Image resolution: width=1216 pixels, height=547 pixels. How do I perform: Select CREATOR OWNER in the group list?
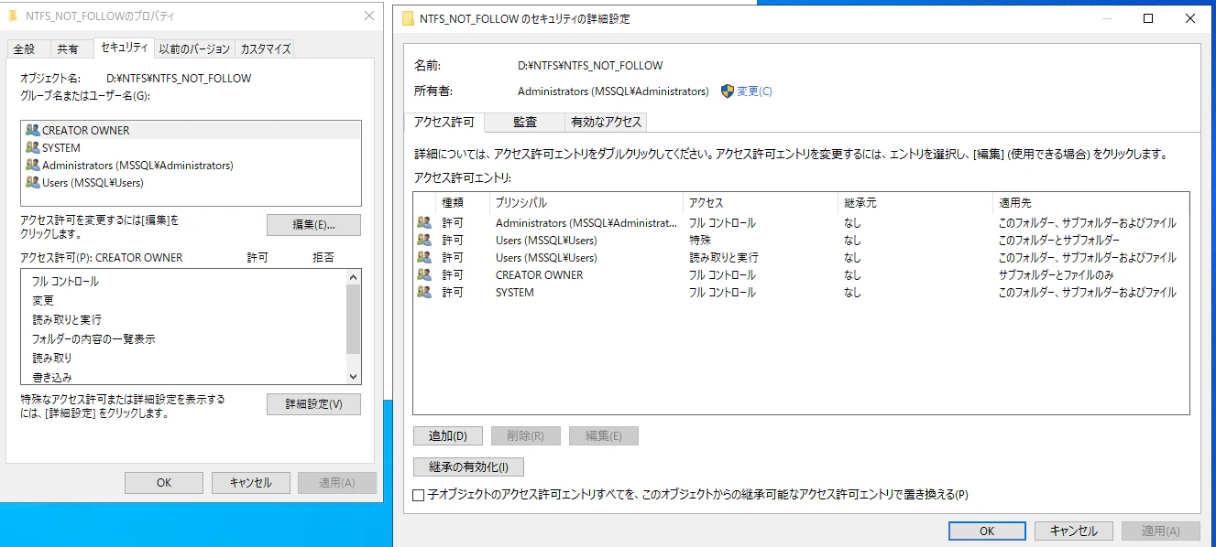pyautogui.click(x=191, y=130)
